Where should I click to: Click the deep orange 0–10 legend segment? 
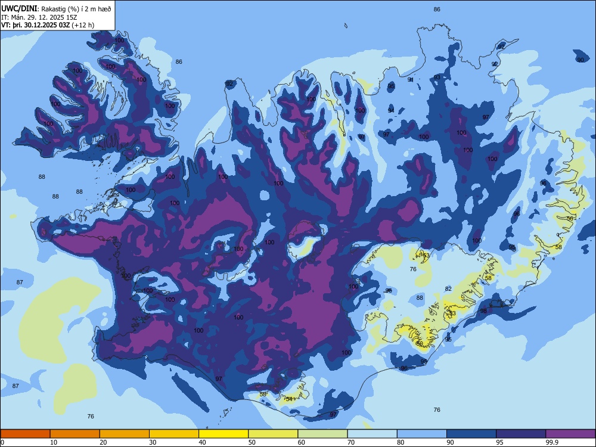coord(25,434)
